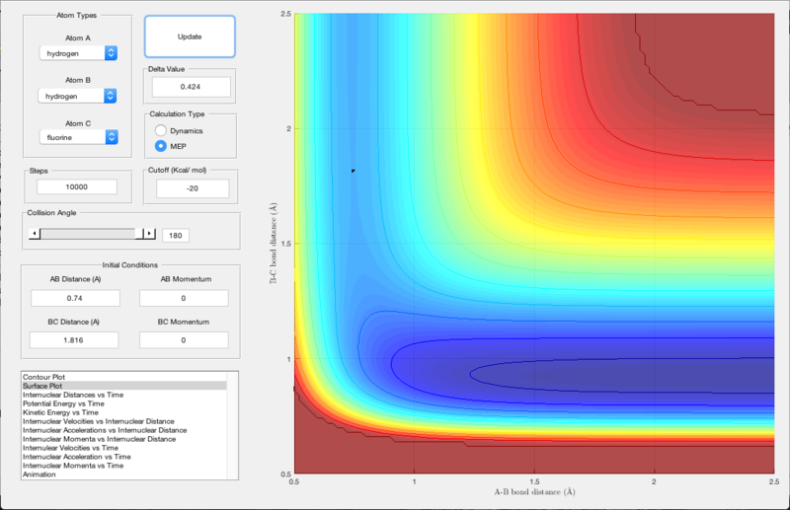Select the MEP radio button
The width and height of the screenshot is (790, 510).
coord(160,146)
